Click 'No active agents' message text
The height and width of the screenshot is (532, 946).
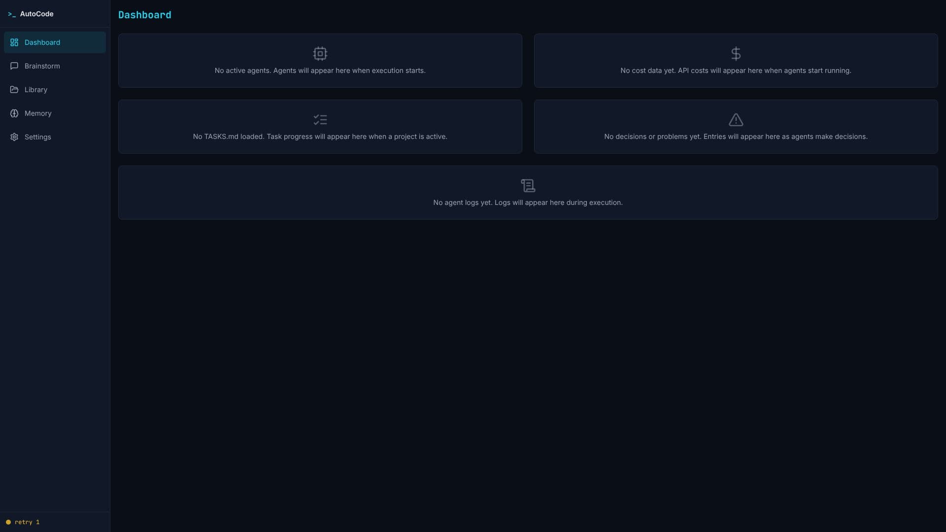click(x=320, y=70)
